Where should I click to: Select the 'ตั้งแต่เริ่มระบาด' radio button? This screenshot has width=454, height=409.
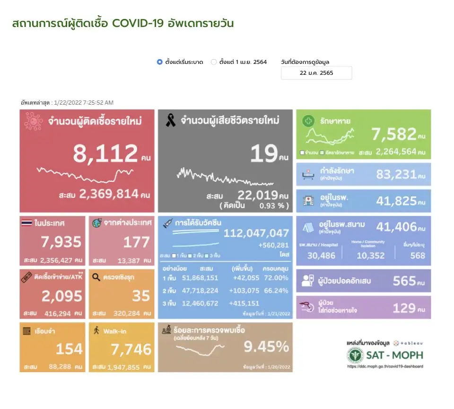(160, 62)
